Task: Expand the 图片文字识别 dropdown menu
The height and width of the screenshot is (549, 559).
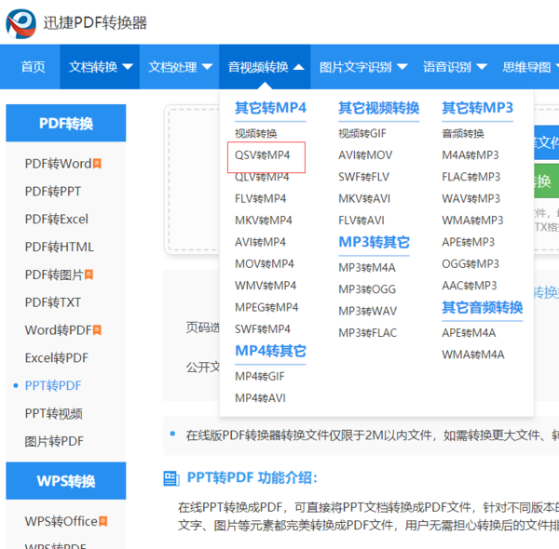Action: click(363, 67)
